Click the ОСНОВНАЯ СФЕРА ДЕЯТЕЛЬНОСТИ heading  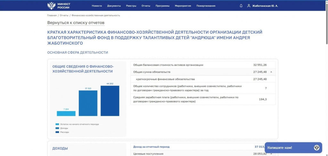tap(78, 53)
